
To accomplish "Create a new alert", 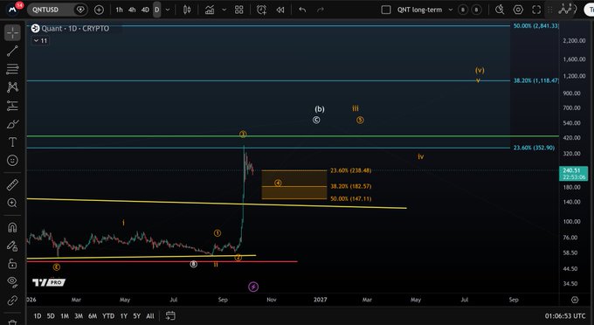I will 261,10.
